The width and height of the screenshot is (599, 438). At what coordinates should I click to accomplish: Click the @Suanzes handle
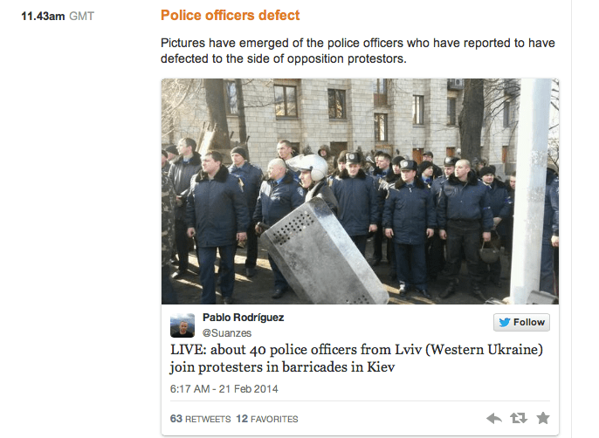226,333
